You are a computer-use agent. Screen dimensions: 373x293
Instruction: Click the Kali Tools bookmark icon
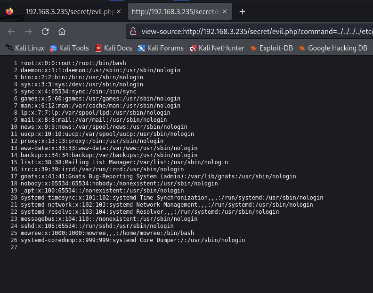(53, 48)
